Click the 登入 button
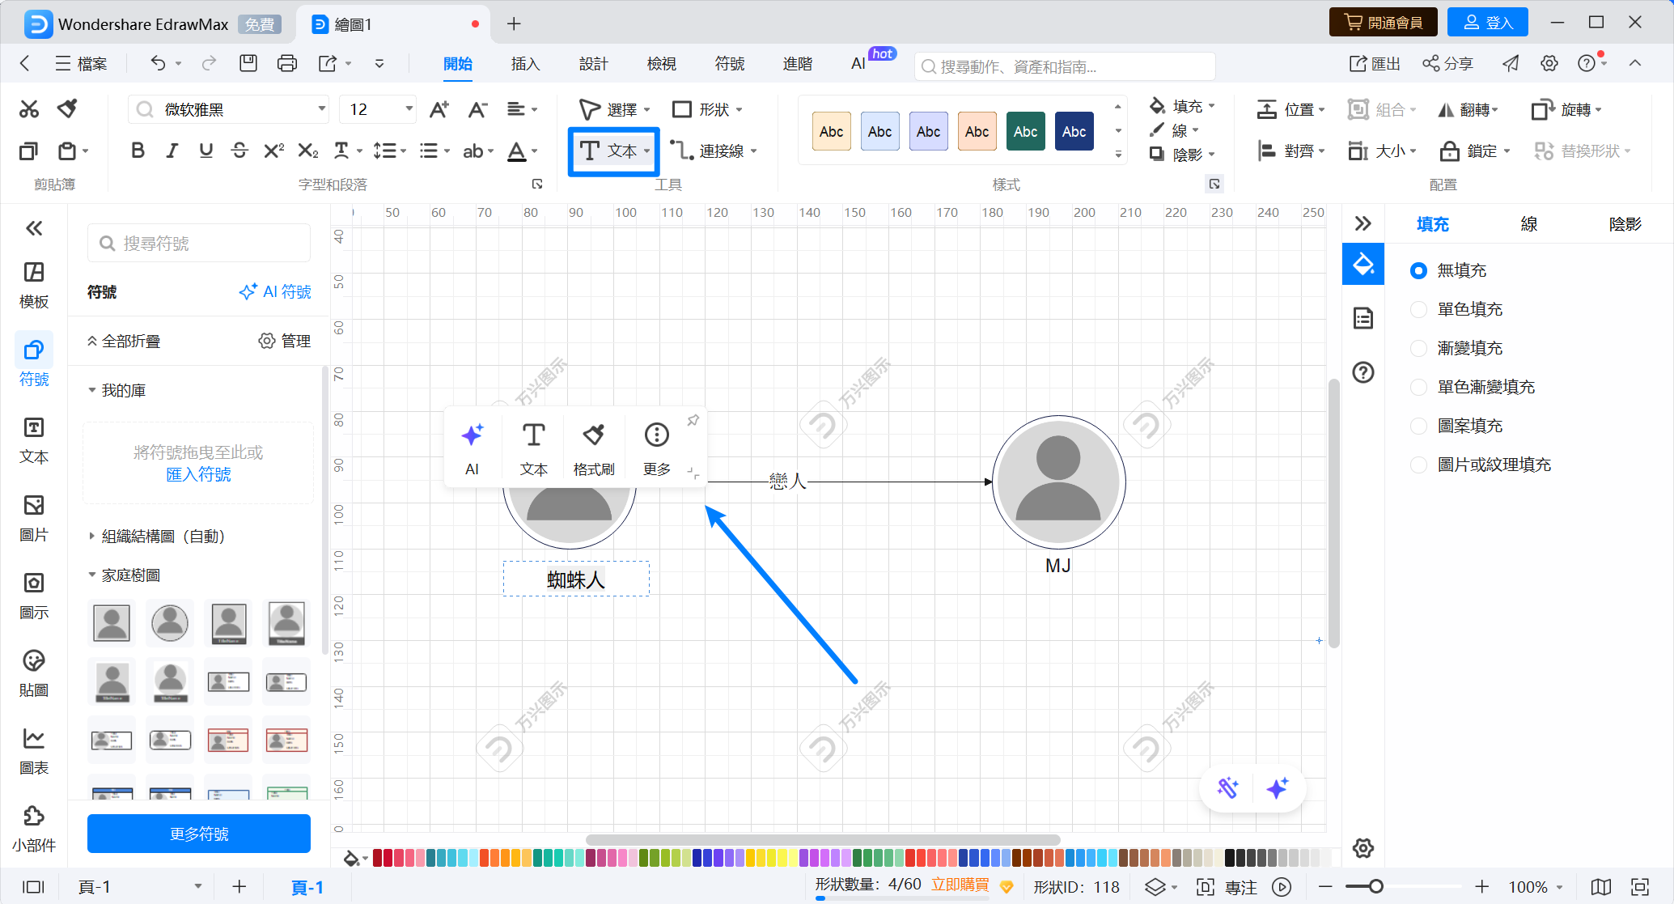This screenshot has width=1674, height=904. point(1487,22)
